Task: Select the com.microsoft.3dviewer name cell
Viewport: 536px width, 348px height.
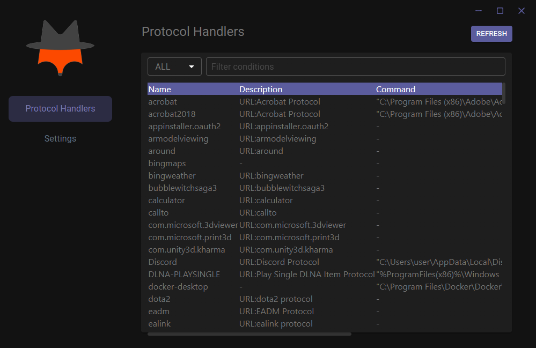Action: (x=193, y=225)
